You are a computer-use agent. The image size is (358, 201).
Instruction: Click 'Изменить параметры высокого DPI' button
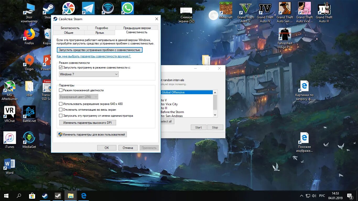[88, 123]
